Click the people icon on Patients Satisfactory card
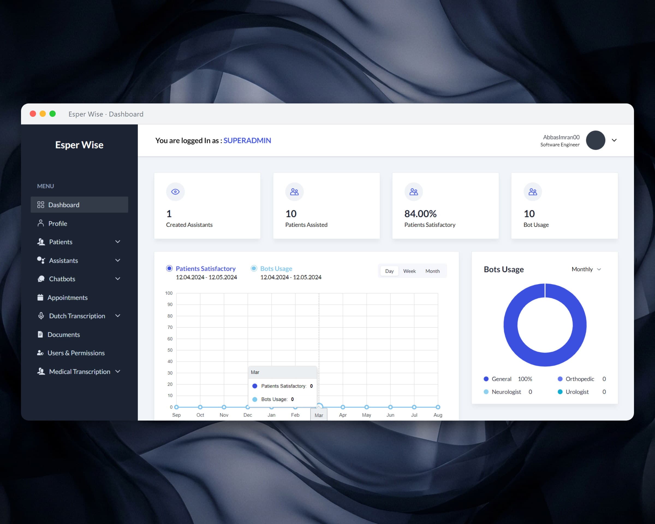The image size is (655, 524). point(413,192)
